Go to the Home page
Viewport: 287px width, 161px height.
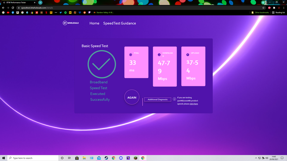94,23
